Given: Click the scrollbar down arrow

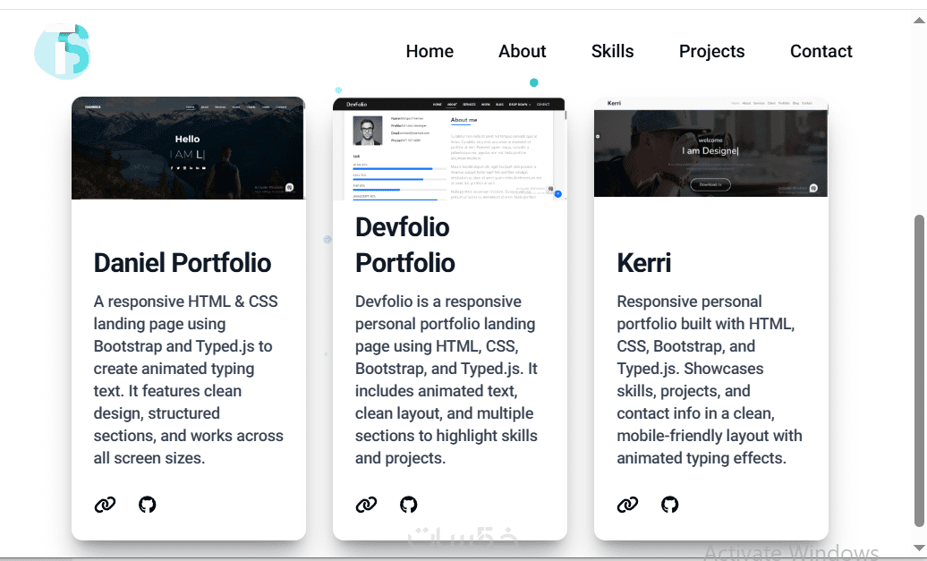Looking at the screenshot, I should tap(919, 548).
